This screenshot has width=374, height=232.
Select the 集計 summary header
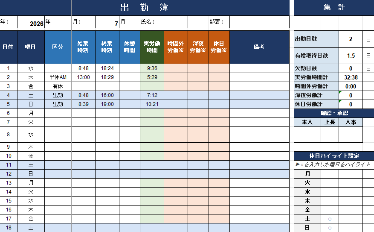[334, 8]
